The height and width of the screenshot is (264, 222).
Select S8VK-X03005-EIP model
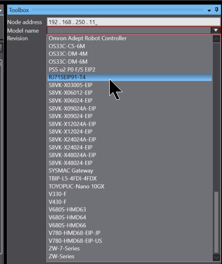click(x=130, y=85)
